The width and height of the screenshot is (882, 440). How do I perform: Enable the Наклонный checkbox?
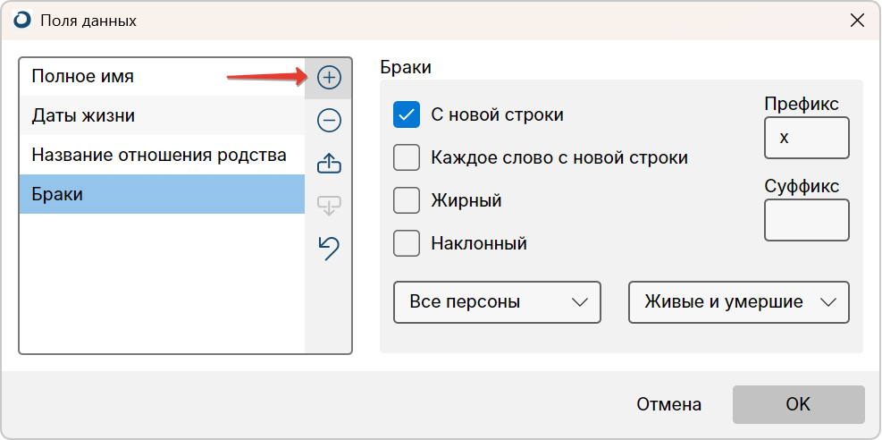click(x=406, y=243)
